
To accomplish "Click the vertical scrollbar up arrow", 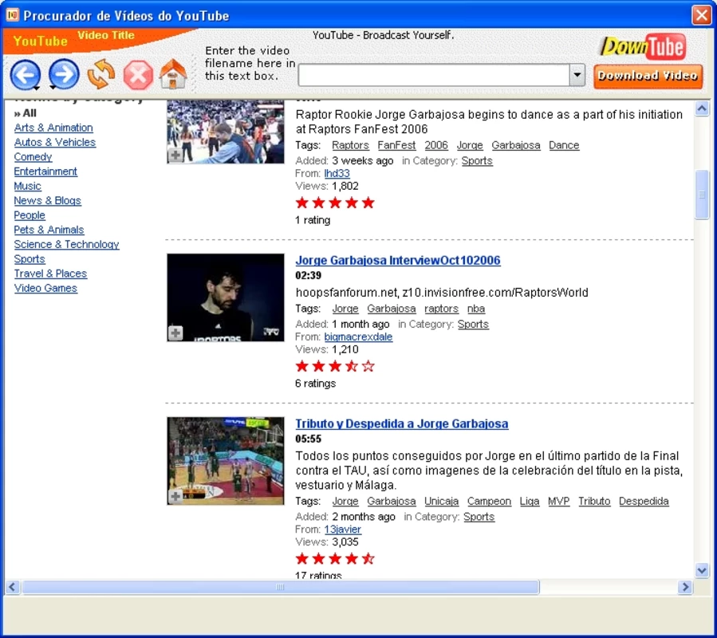I will [702, 108].
